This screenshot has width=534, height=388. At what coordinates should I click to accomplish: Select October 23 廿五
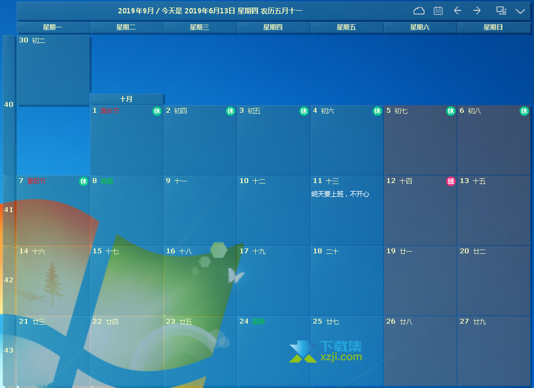pos(201,351)
